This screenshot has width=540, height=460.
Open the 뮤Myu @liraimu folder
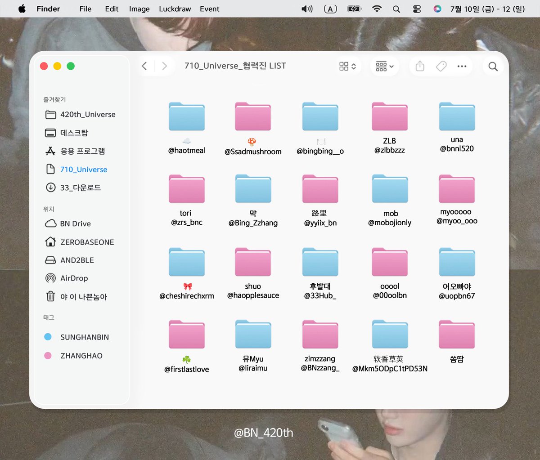[x=253, y=335]
